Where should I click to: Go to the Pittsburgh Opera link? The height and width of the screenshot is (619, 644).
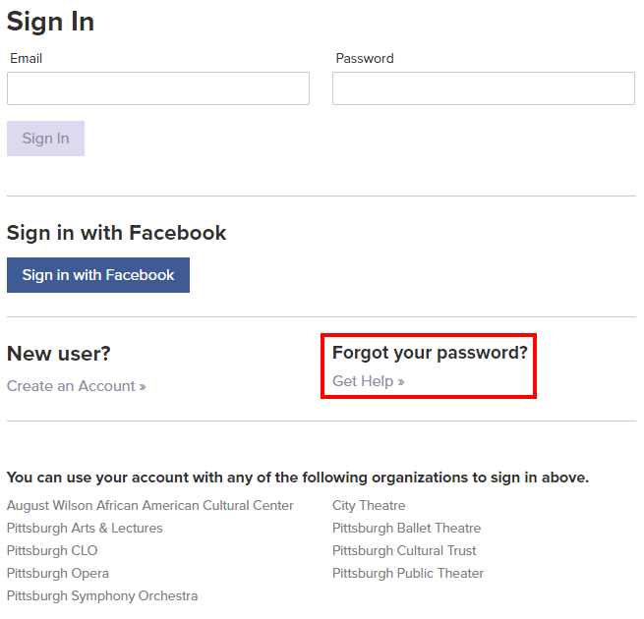click(58, 574)
